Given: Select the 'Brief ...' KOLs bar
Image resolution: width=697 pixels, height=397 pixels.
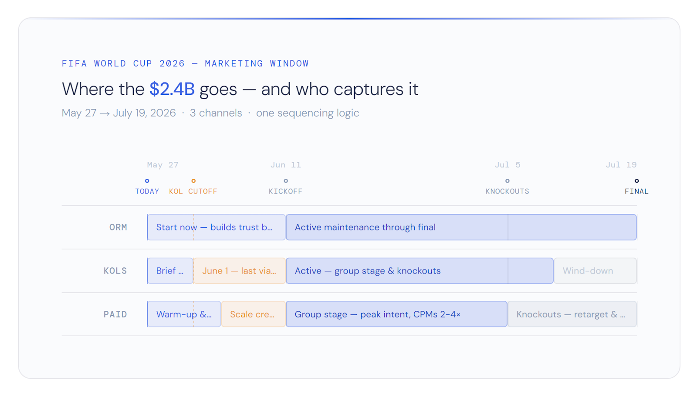Looking at the screenshot, I should tap(170, 271).
